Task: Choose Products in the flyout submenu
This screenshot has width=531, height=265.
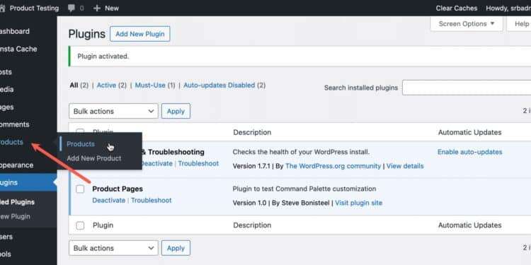Action: point(81,144)
